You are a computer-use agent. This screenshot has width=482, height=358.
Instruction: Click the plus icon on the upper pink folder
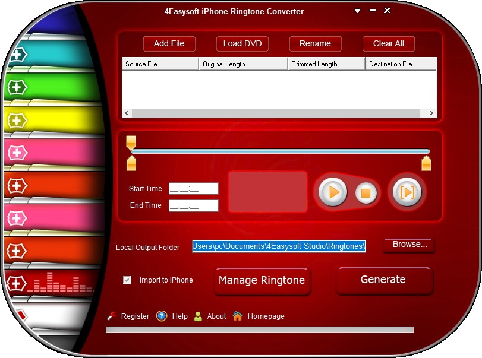(x=17, y=153)
